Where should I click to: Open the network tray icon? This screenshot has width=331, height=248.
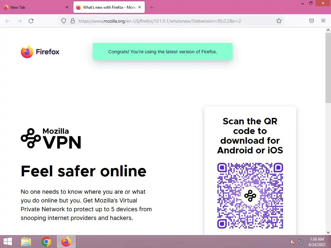point(301,242)
